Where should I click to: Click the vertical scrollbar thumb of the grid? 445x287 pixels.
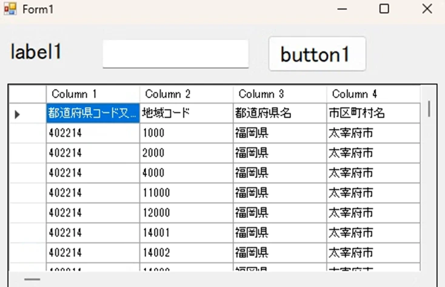click(429, 109)
